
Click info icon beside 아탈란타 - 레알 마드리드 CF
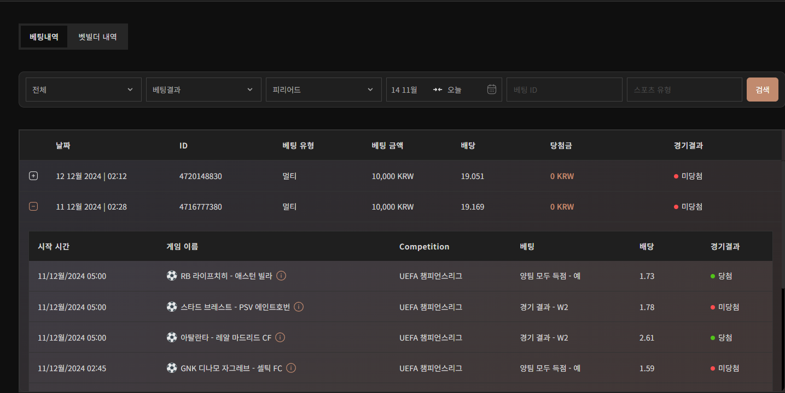(280, 337)
